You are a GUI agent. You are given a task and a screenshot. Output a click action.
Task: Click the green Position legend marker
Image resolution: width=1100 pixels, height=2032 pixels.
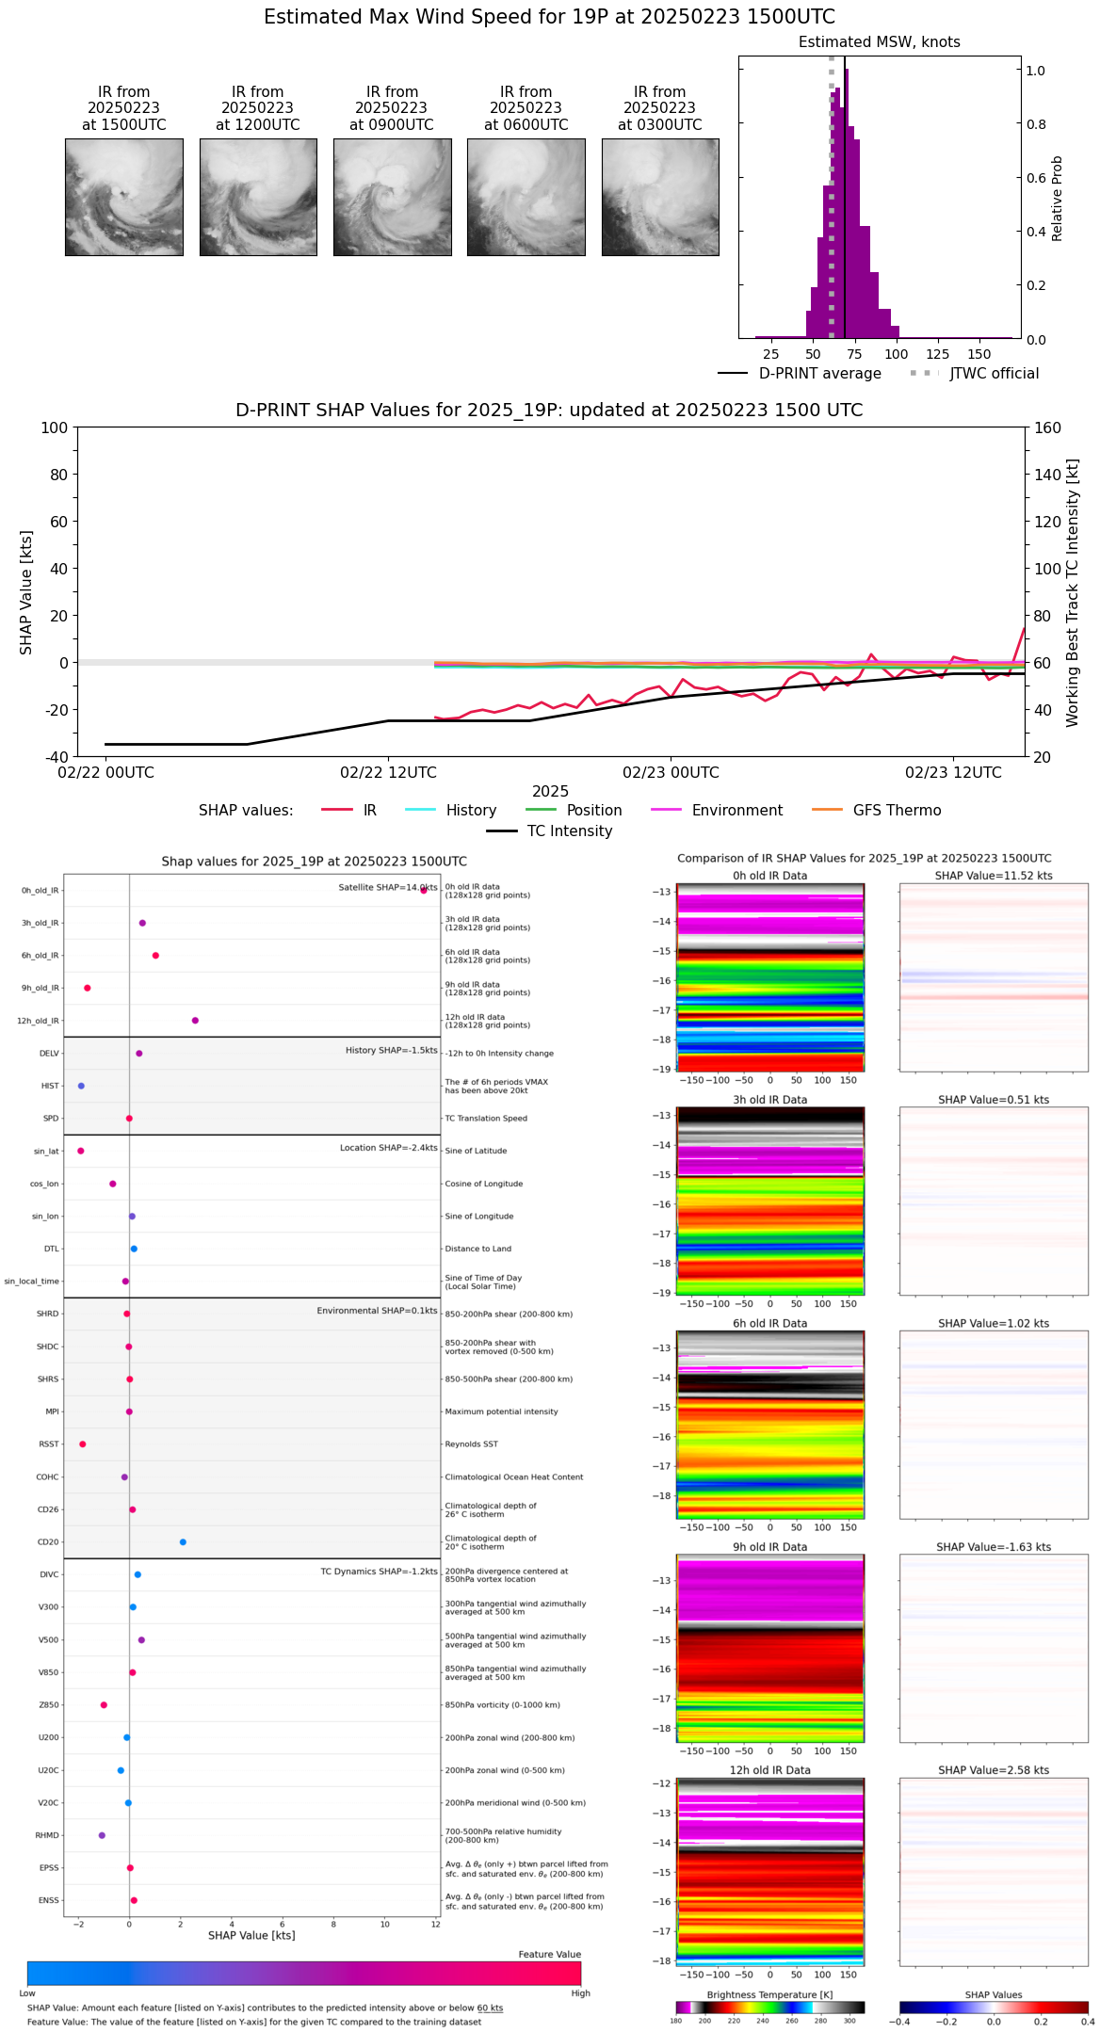point(541,810)
